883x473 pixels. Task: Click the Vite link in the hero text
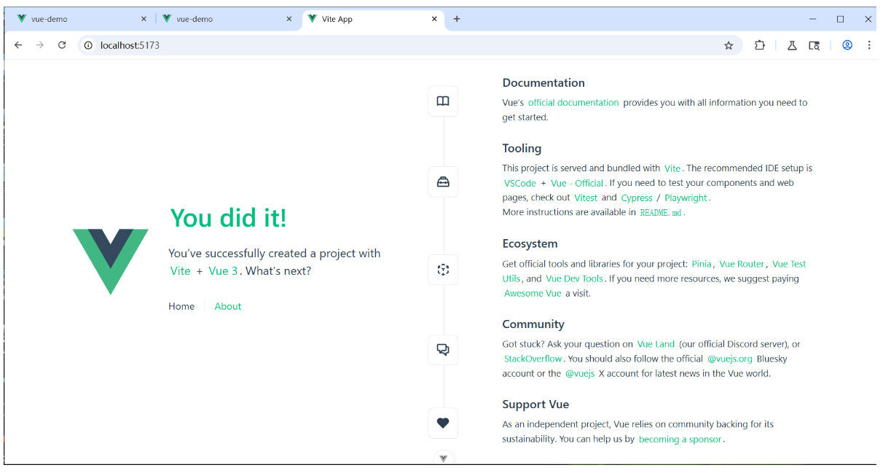[x=180, y=271]
